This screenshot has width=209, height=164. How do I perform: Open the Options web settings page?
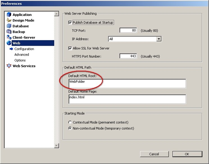pos(20,60)
